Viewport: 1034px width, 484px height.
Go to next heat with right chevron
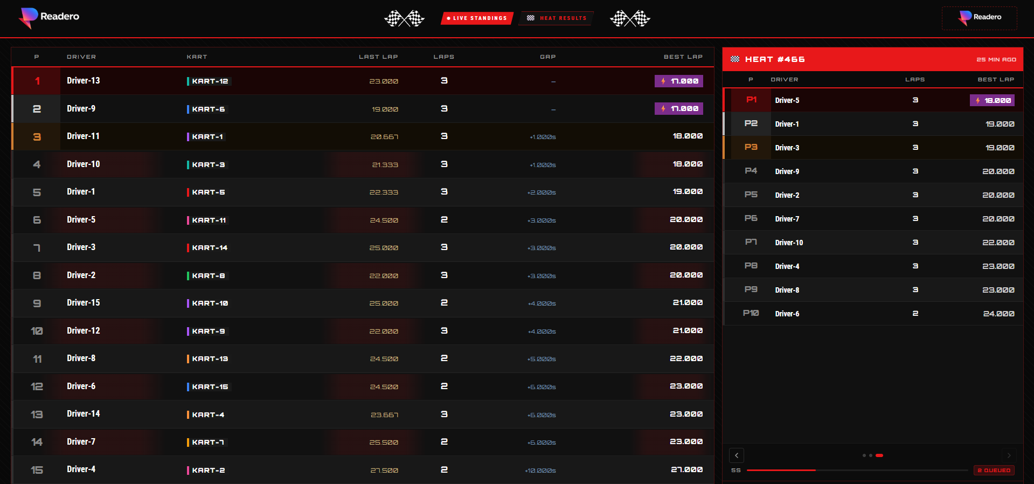pos(1009,455)
